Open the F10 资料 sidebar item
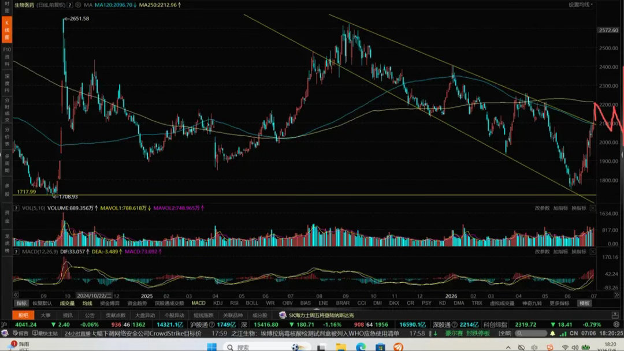Image resolution: width=624 pixels, height=351 pixels. point(7,57)
